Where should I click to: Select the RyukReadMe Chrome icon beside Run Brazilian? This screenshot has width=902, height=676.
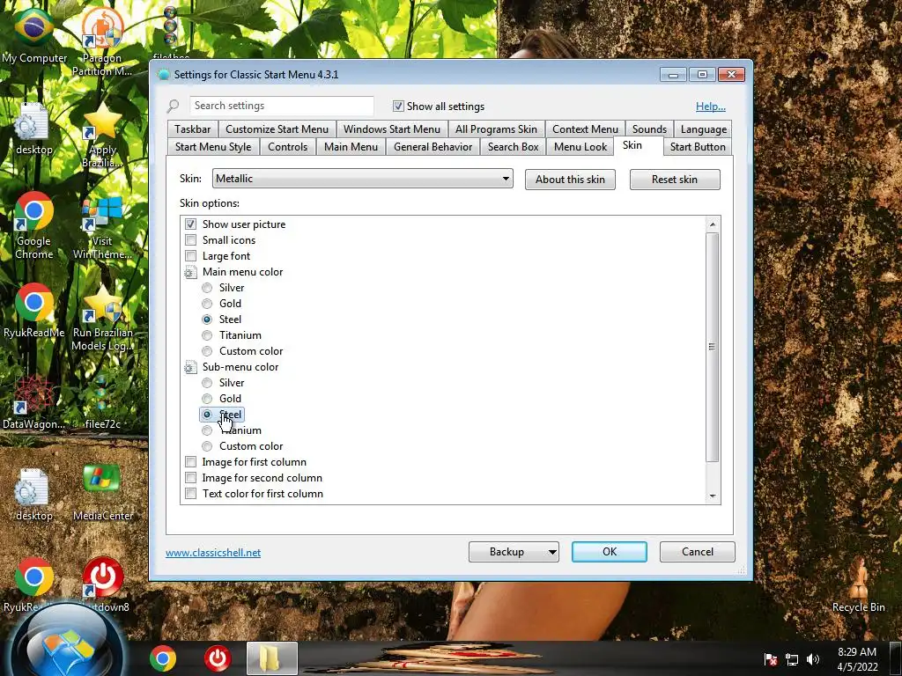pos(34,311)
